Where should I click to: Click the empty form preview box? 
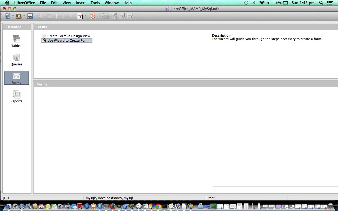click(x=275, y=144)
